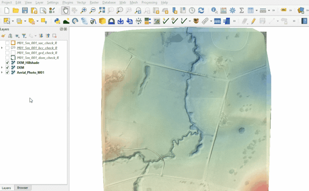Open the Raster menu

click(x=94, y=2)
